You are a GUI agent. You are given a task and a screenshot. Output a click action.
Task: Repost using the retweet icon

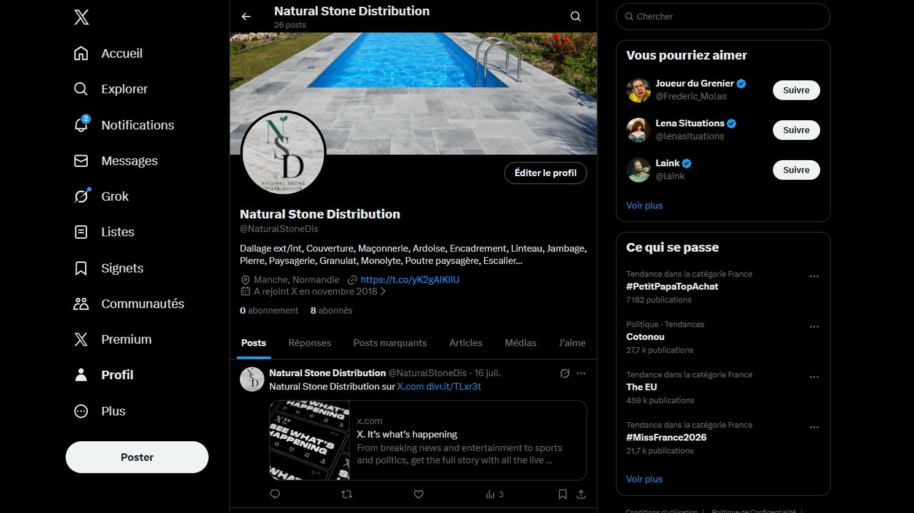point(347,494)
